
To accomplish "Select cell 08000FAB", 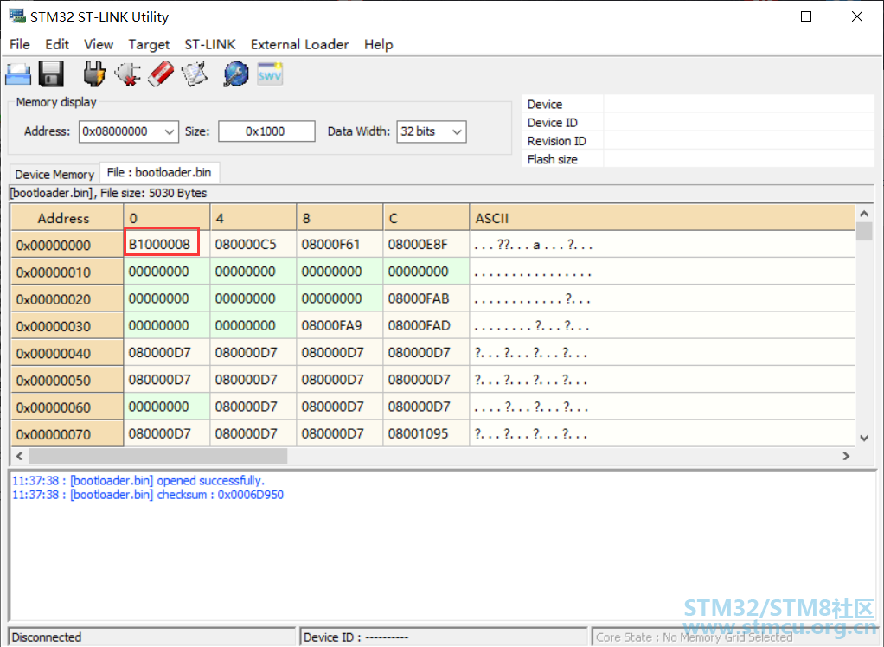I will pos(426,298).
